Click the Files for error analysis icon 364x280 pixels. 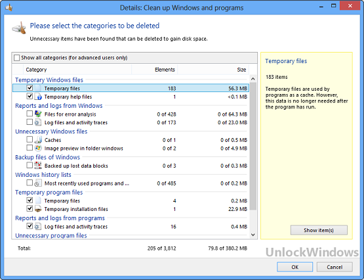pos(38,114)
